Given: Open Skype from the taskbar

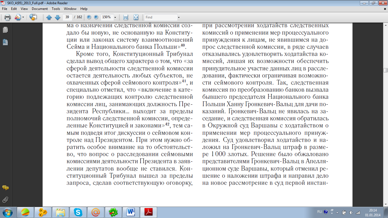Looking at the screenshot, I should pos(78,212).
